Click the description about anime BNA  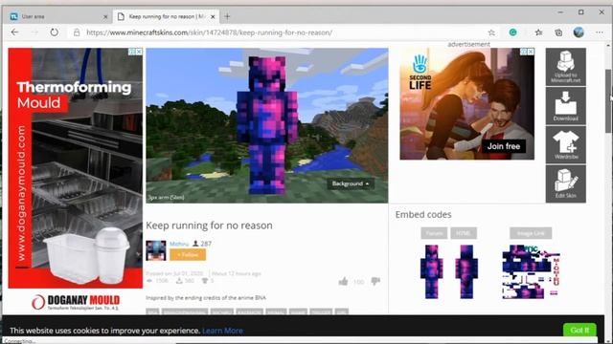pyautogui.click(x=206, y=297)
